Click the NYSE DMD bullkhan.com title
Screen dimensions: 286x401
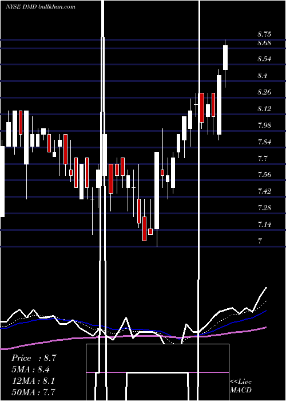pos(41,7)
